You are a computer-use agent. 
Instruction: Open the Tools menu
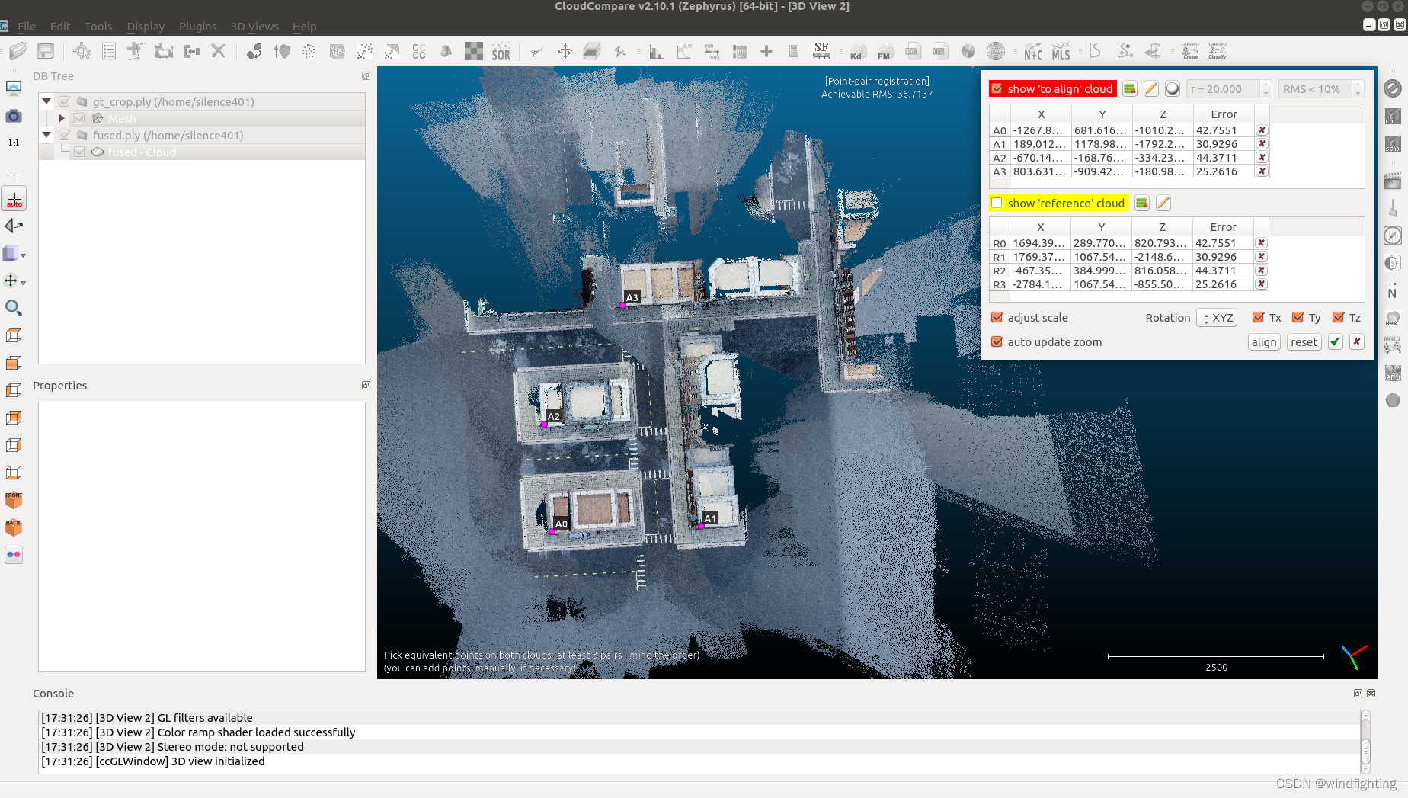coord(98,27)
